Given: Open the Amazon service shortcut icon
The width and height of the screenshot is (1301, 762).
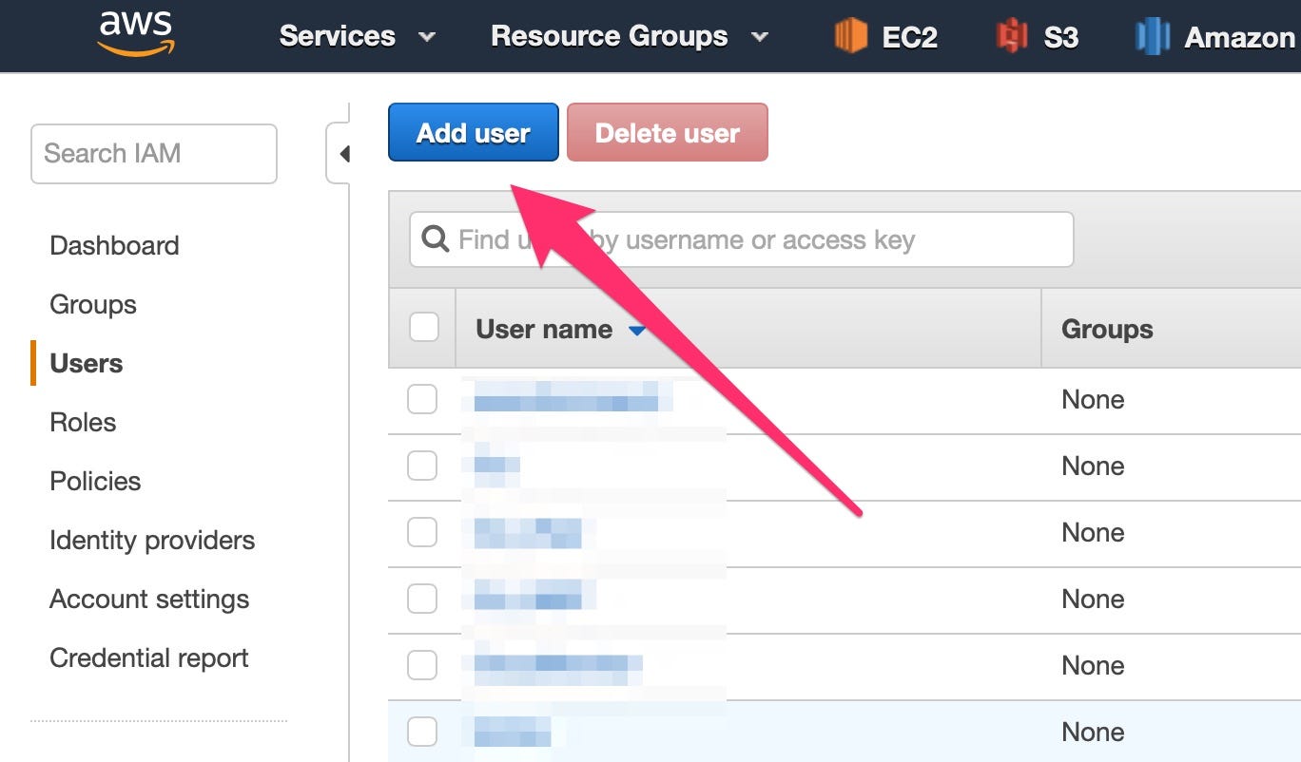Looking at the screenshot, I should pos(1153,36).
